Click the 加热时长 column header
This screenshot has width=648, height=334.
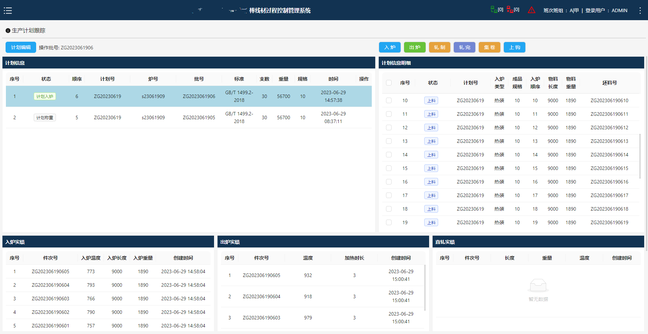(354, 258)
